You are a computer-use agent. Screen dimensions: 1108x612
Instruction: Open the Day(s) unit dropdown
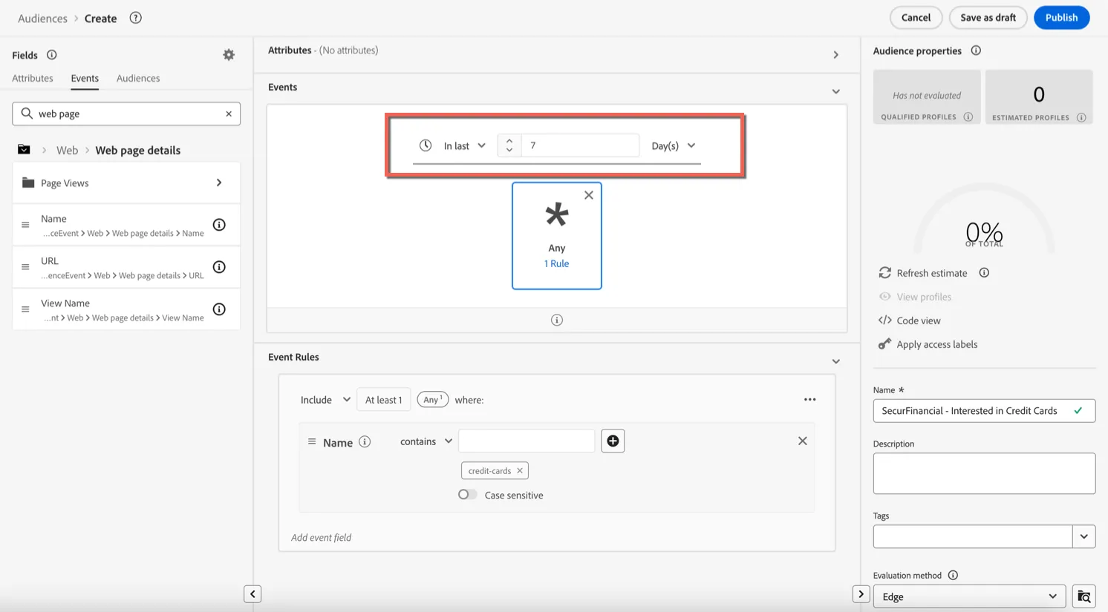pyautogui.click(x=673, y=146)
